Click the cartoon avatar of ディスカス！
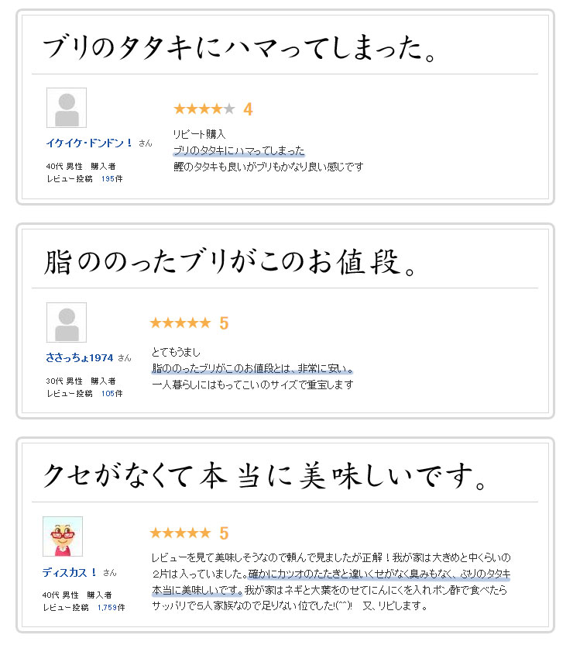The width and height of the screenshot is (573, 652). click(x=63, y=536)
